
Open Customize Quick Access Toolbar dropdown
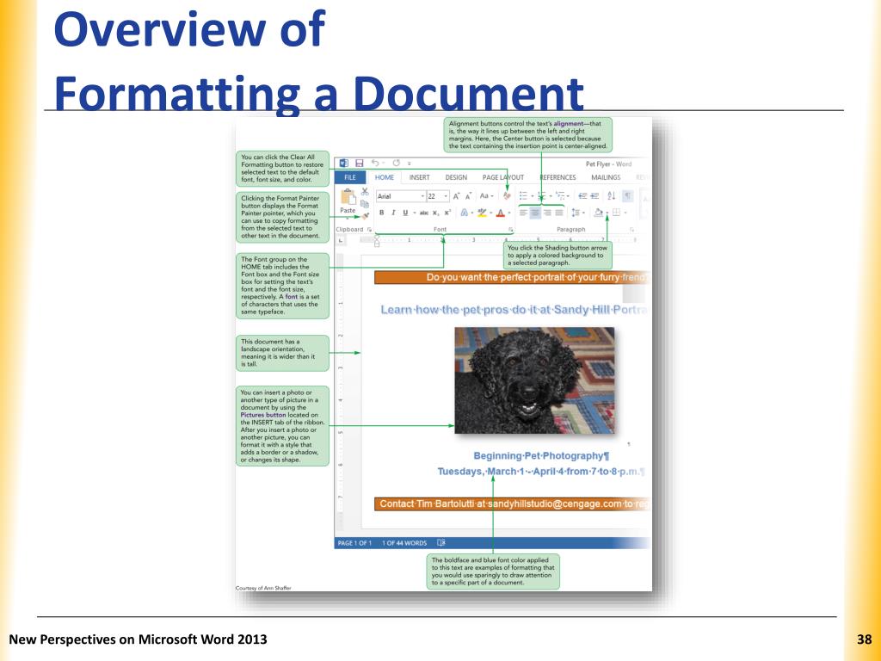pos(409,164)
